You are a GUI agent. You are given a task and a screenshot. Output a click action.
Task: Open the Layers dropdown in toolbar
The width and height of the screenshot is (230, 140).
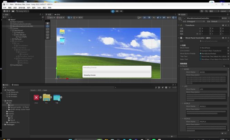pos(214,11)
